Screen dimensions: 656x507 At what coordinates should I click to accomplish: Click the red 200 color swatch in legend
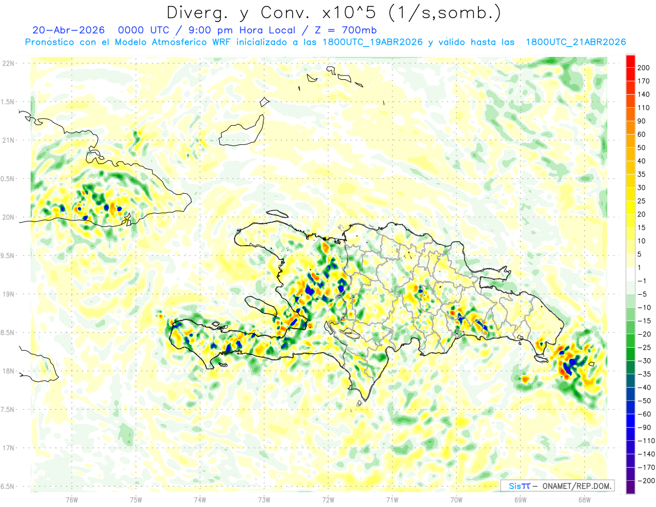[x=630, y=61]
